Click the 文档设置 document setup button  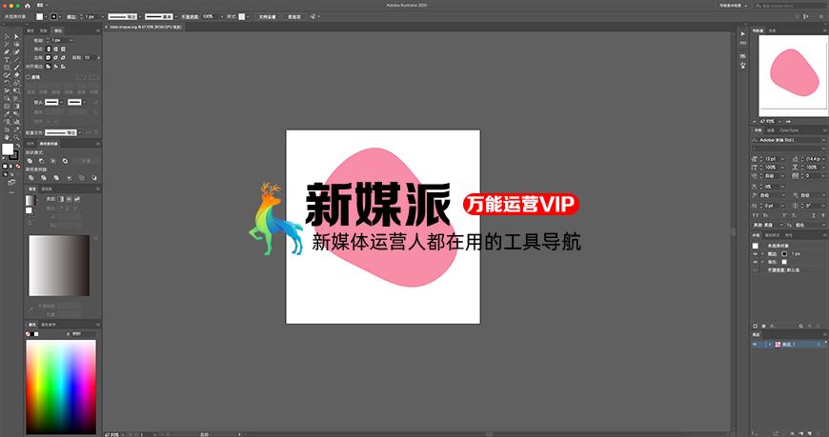267,17
